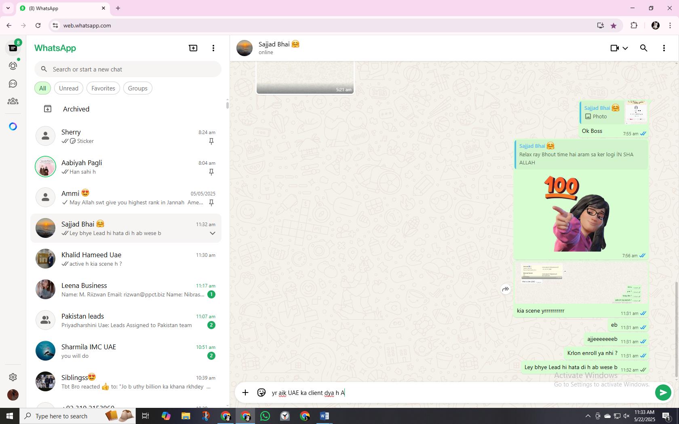Open the Meta AI circle icon
Image resolution: width=679 pixels, height=424 pixels.
click(x=13, y=127)
